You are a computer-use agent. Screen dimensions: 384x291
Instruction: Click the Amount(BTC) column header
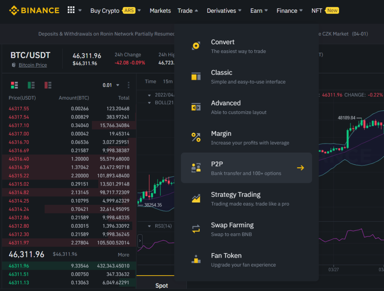pyautogui.click(x=74, y=98)
